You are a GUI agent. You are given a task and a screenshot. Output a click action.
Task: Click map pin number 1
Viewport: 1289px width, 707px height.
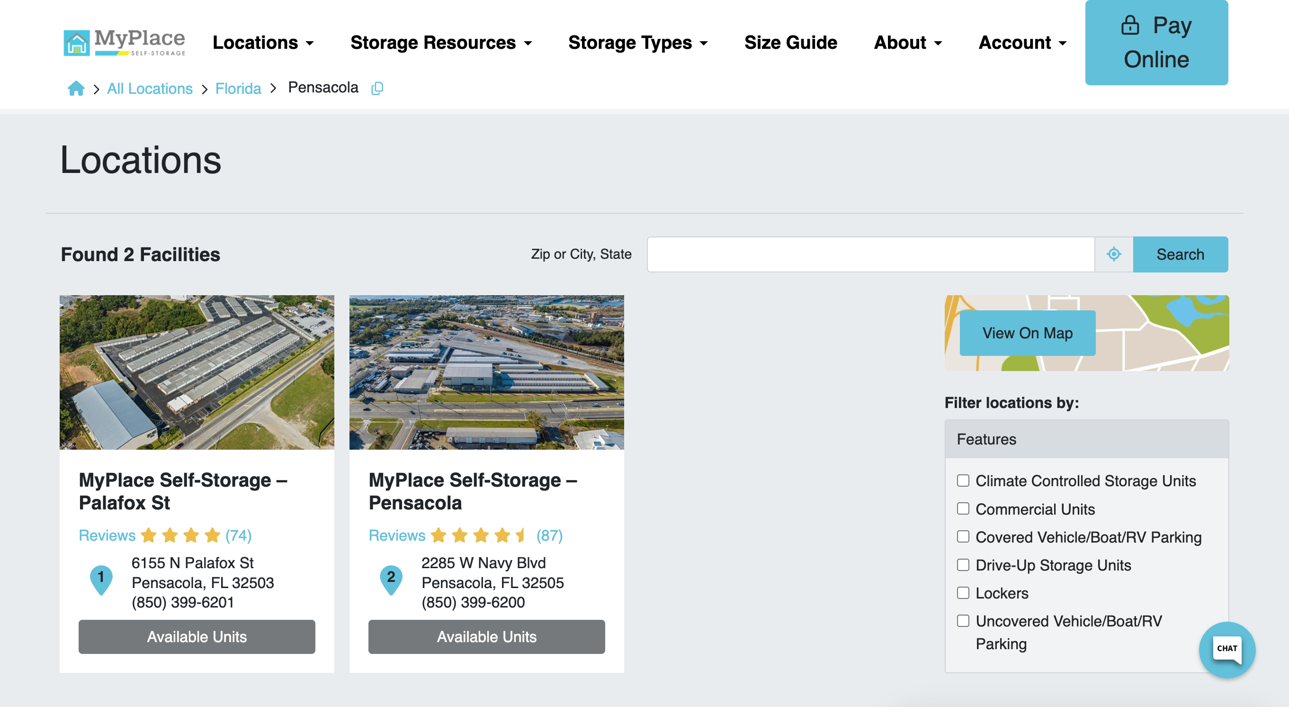tap(101, 579)
